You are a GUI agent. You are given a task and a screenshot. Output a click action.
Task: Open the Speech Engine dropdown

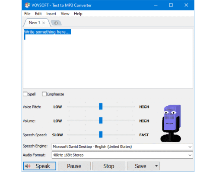pos(122,147)
